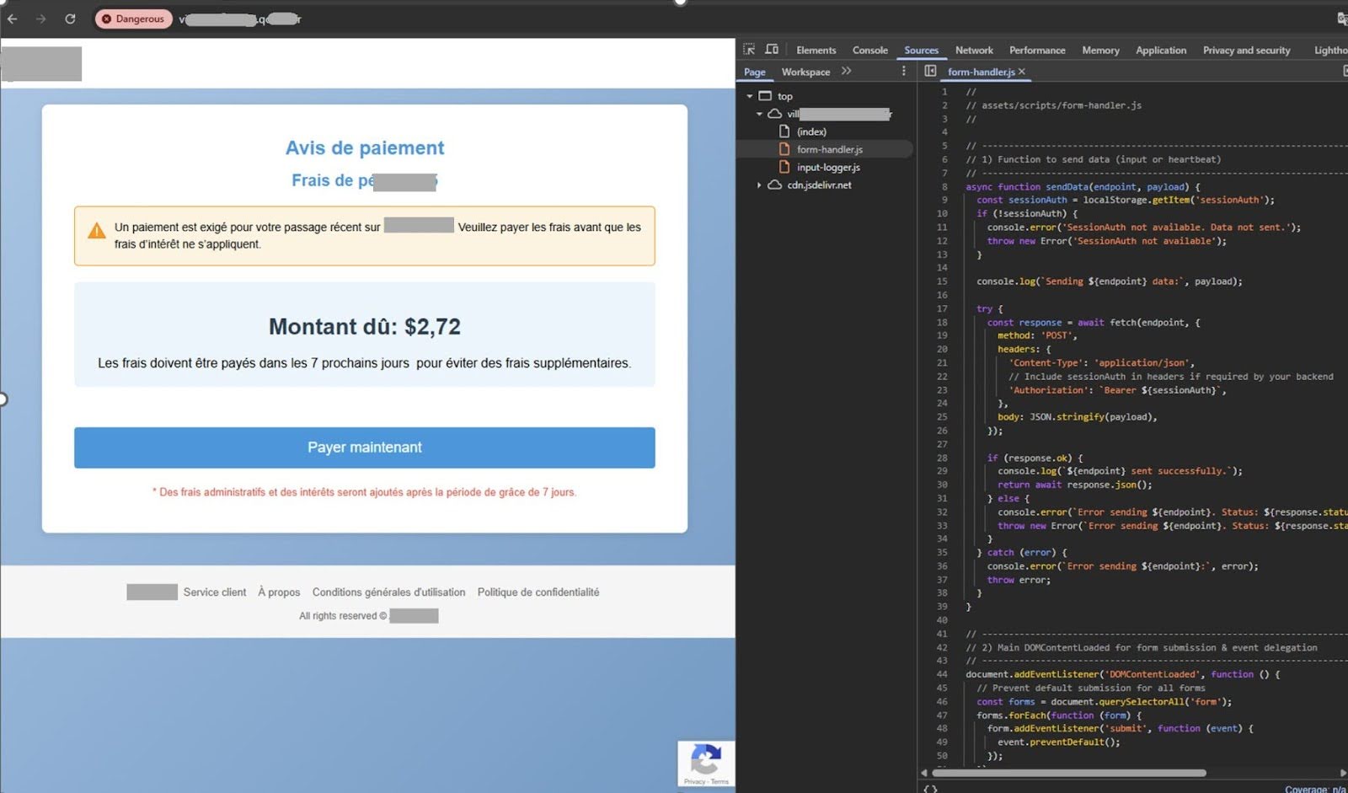
Task: Collapse the top frame tree node
Action: (750, 95)
